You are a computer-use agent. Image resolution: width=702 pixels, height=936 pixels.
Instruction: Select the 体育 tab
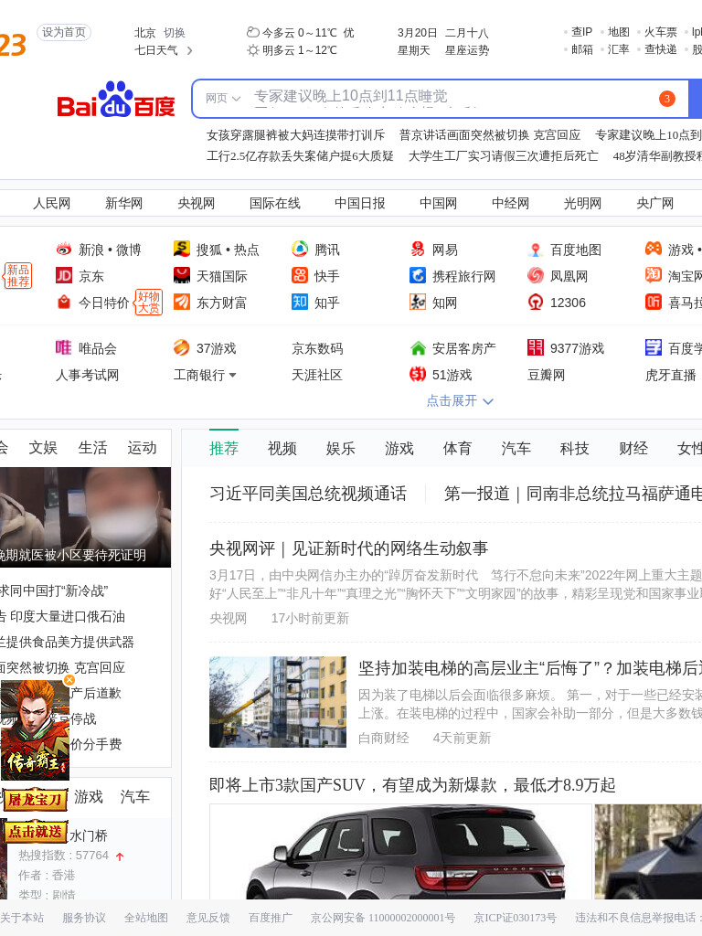pos(457,448)
